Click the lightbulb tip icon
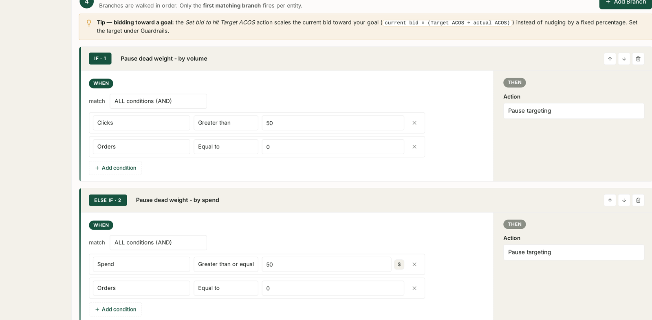The width and height of the screenshot is (652, 320). 89,23
